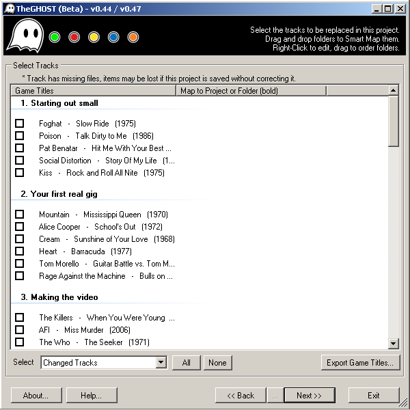Minimize TheGHOST window
The height and width of the screenshot is (410, 410).
click(377, 9)
